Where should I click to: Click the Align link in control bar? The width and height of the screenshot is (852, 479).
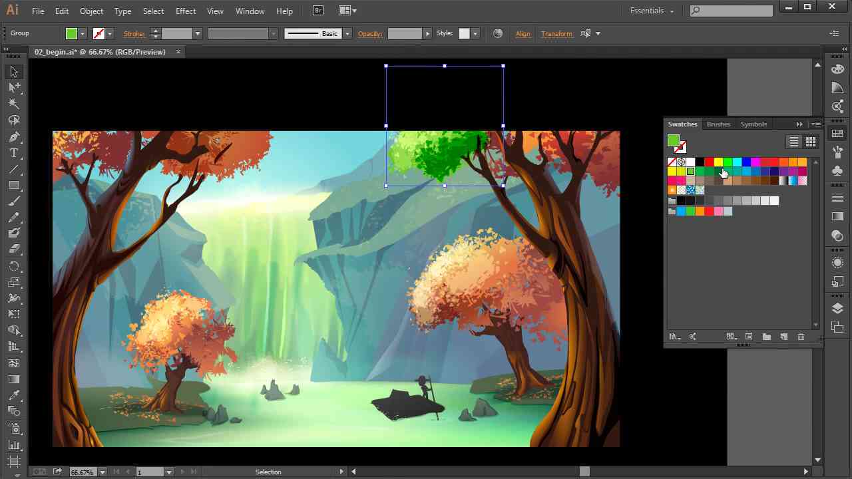click(523, 34)
